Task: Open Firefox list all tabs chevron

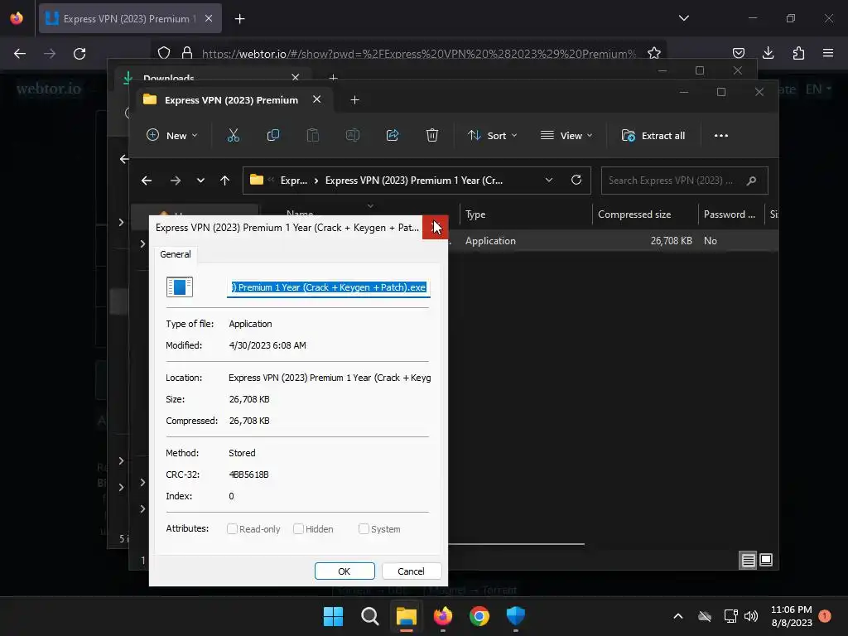Action: coord(683,18)
